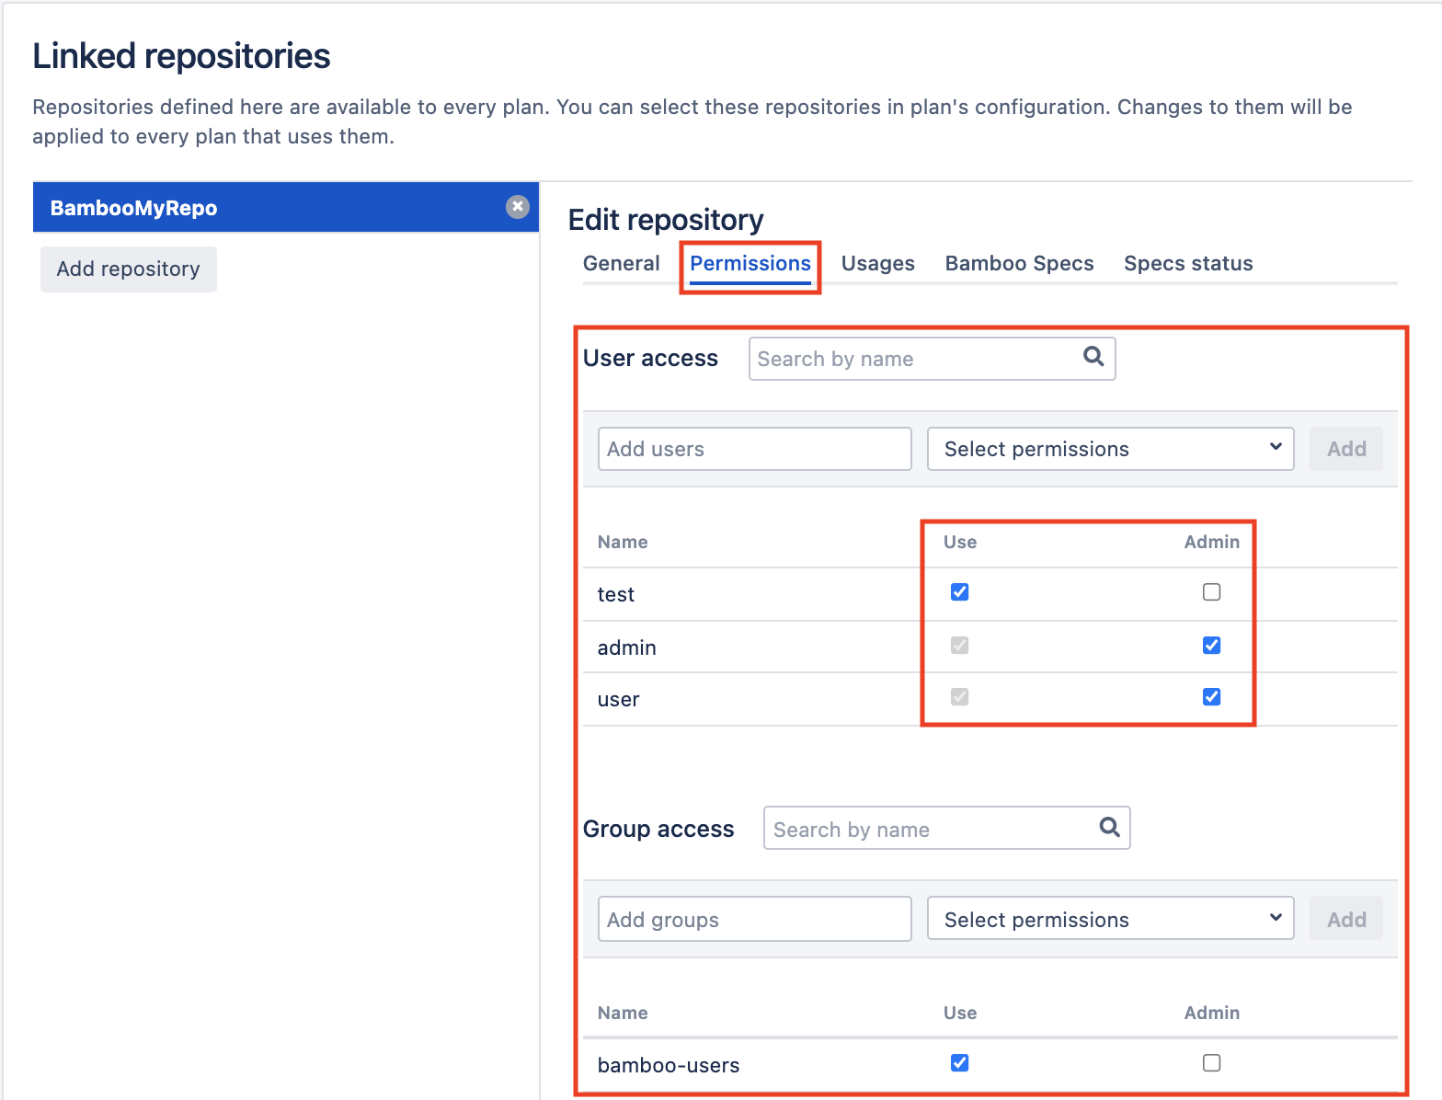Remove BambooMyRepo using its x icon
The image size is (1442, 1100).
[x=518, y=207]
